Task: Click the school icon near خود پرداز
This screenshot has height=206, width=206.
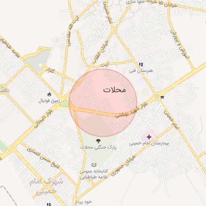Action: tap(49, 204)
